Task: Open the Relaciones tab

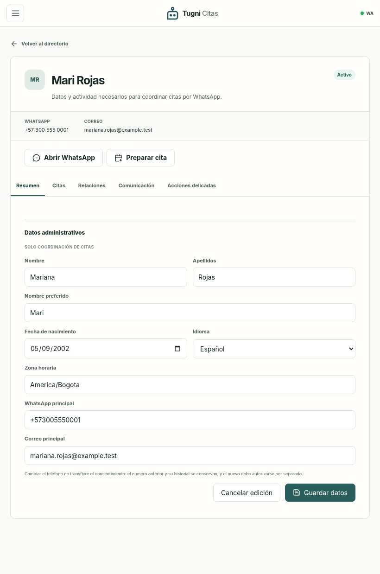Action: (92, 185)
